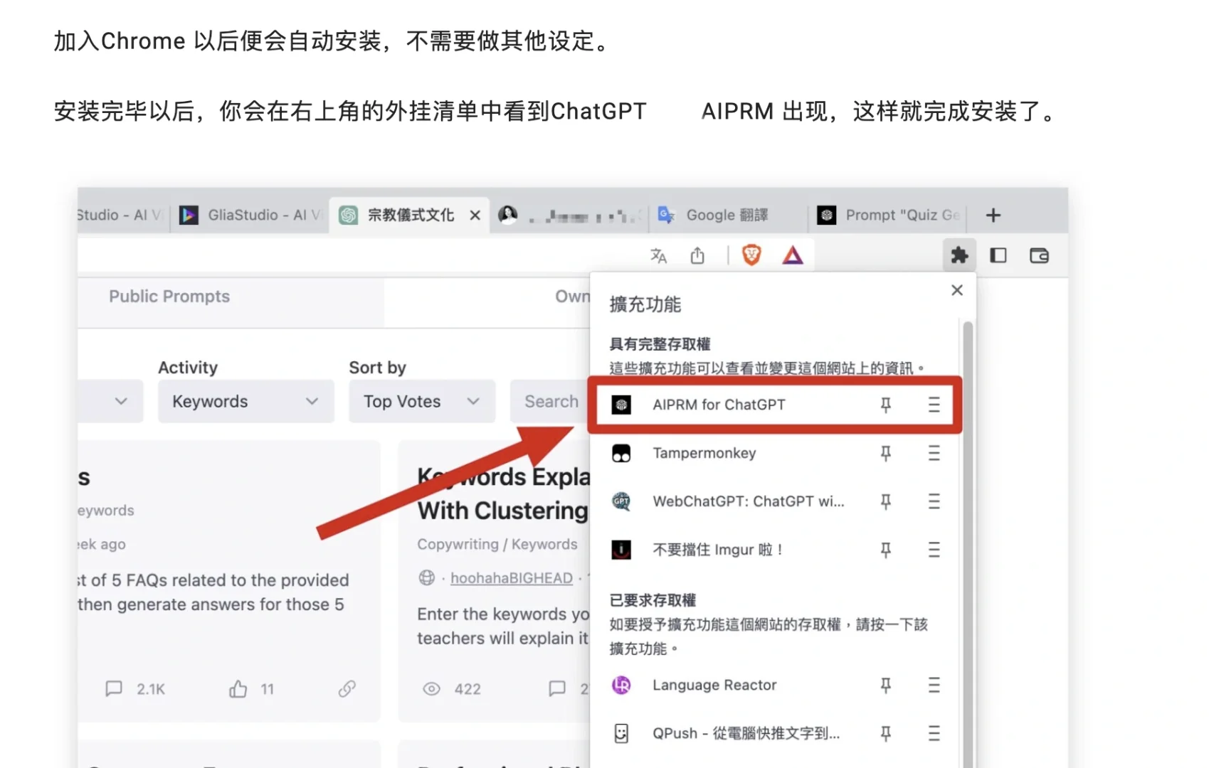This screenshot has height=768, width=1209.
Task: Open the comments icon beside 2.1K
Action: [114, 688]
